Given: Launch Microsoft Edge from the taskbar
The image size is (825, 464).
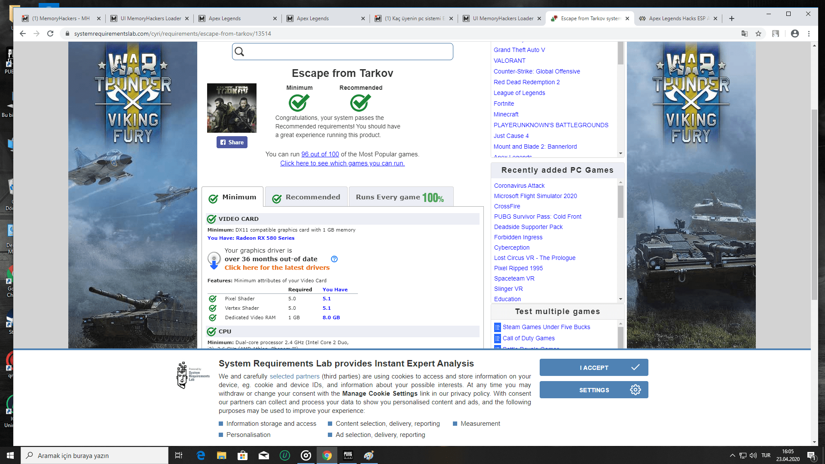Looking at the screenshot, I should click(201, 455).
